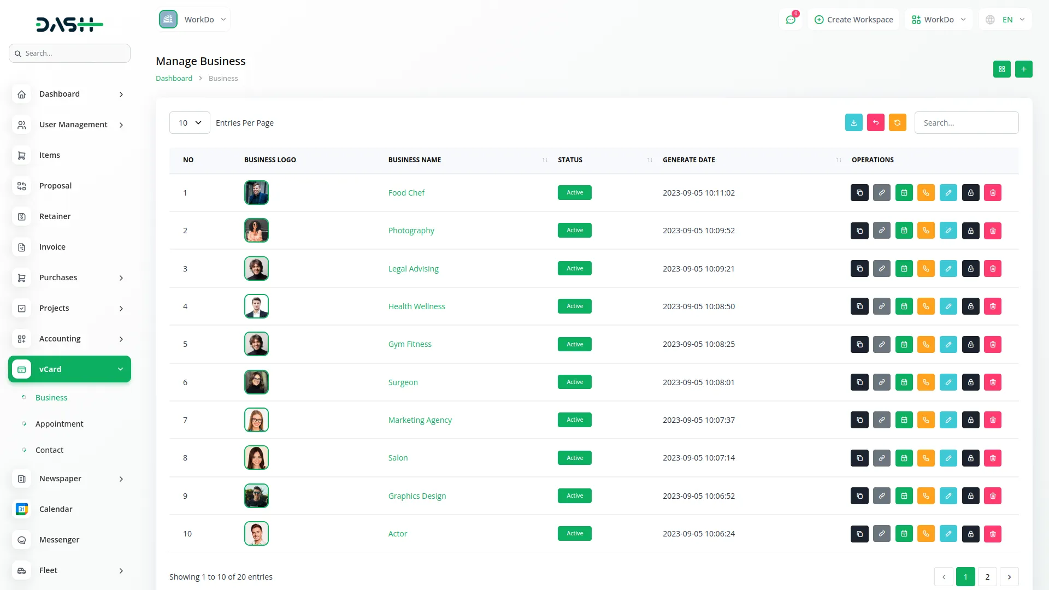Edit Gym Fitness using the pencil icon
1049x590 pixels.
coord(948,344)
